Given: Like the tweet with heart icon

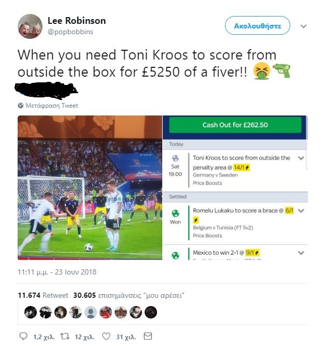Looking at the screenshot, I should coord(106,336).
